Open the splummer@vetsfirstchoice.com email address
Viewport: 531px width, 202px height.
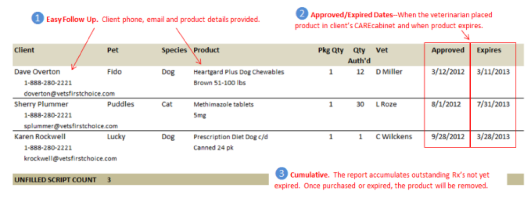pos(71,126)
